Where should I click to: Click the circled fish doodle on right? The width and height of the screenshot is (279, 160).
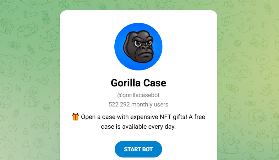(x=263, y=59)
